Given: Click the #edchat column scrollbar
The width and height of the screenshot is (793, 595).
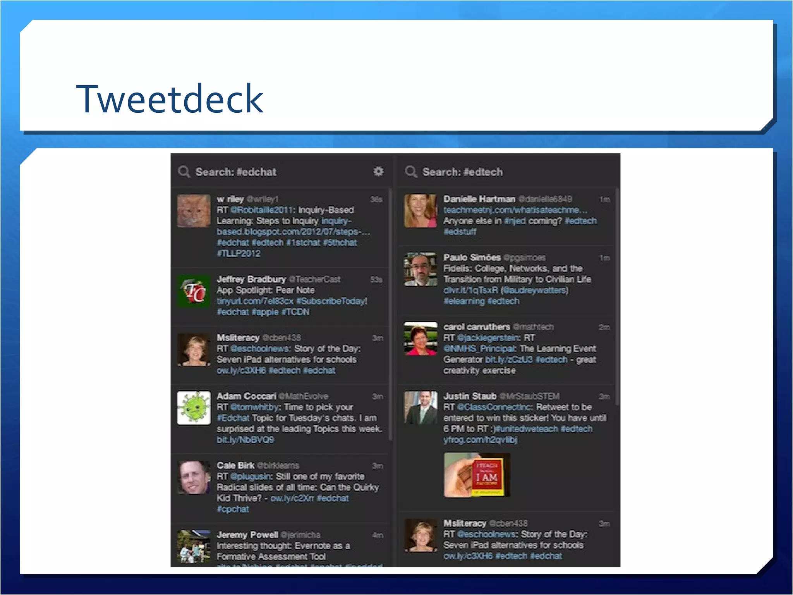Looking at the screenshot, I should [x=390, y=315].
